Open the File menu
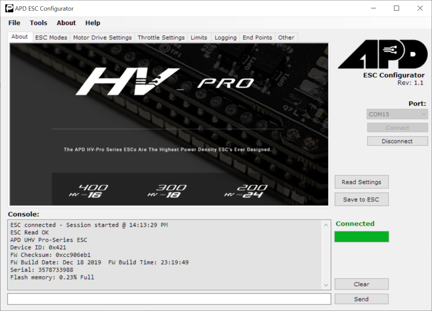The width and height of the screenshot is (432, 311). point(14,23)
